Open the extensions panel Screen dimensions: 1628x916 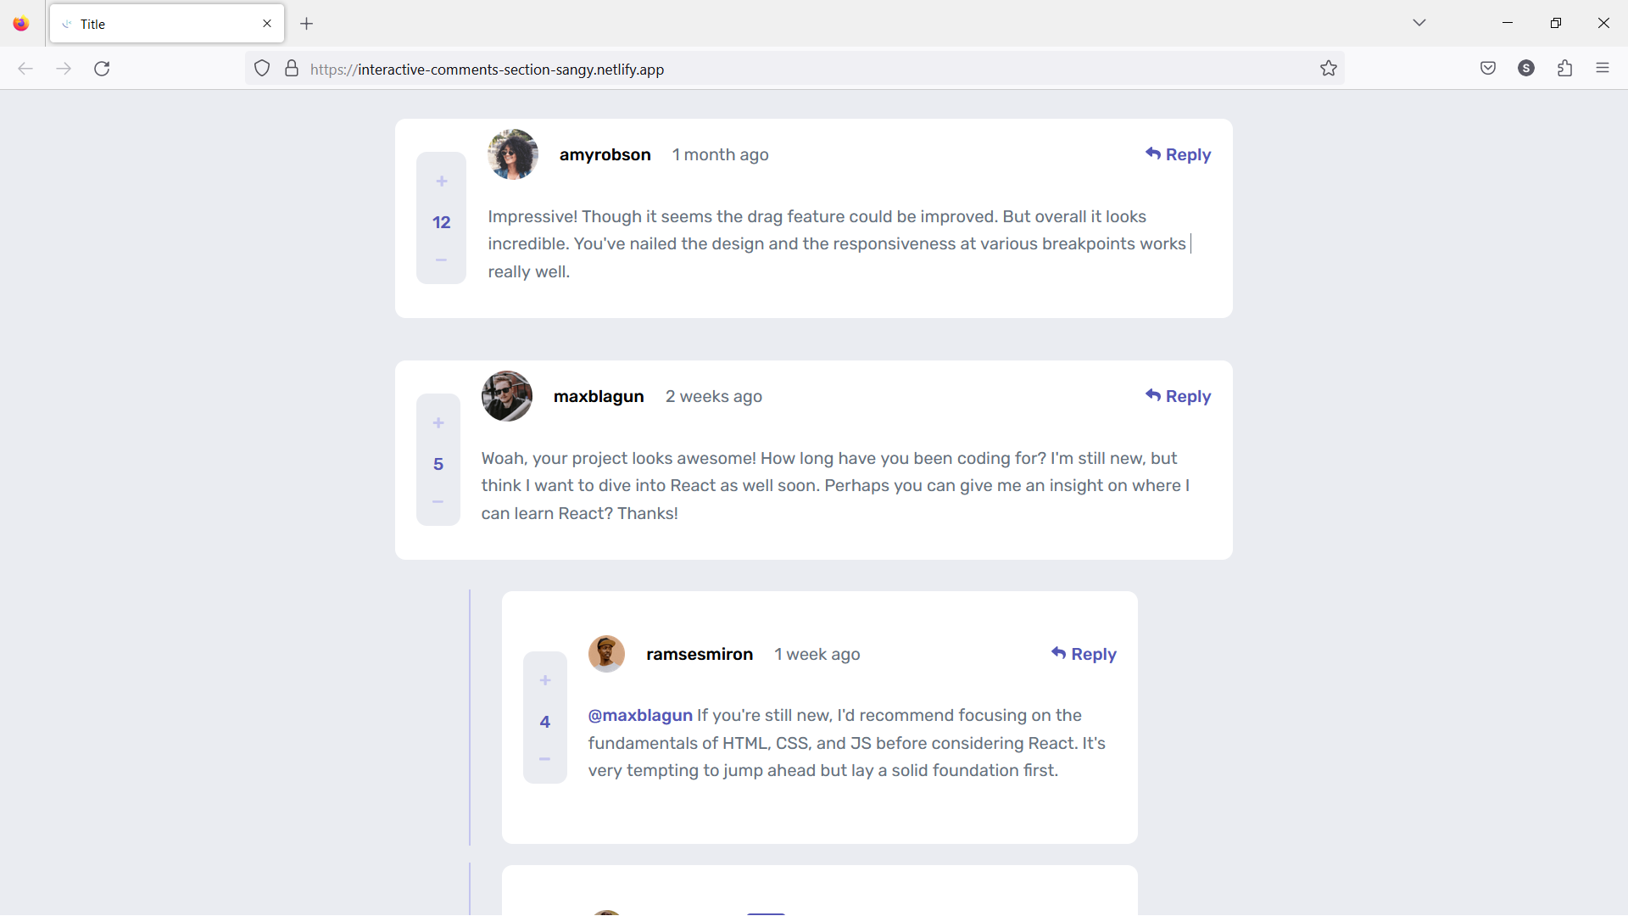pos(1565,68)
